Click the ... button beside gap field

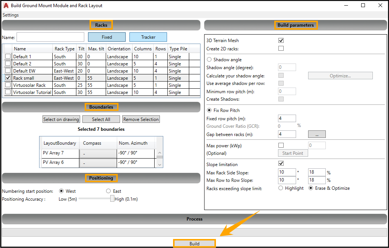[317, 134]
